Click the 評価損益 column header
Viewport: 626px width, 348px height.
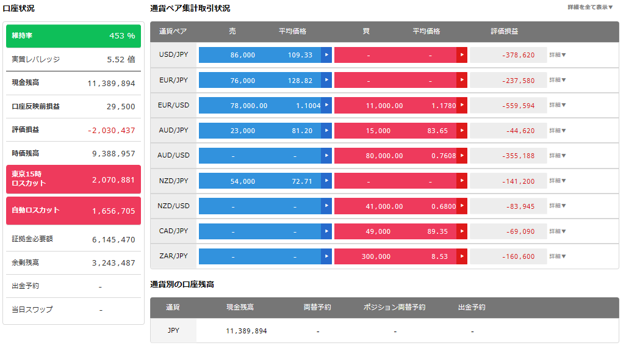coord(504,31)
